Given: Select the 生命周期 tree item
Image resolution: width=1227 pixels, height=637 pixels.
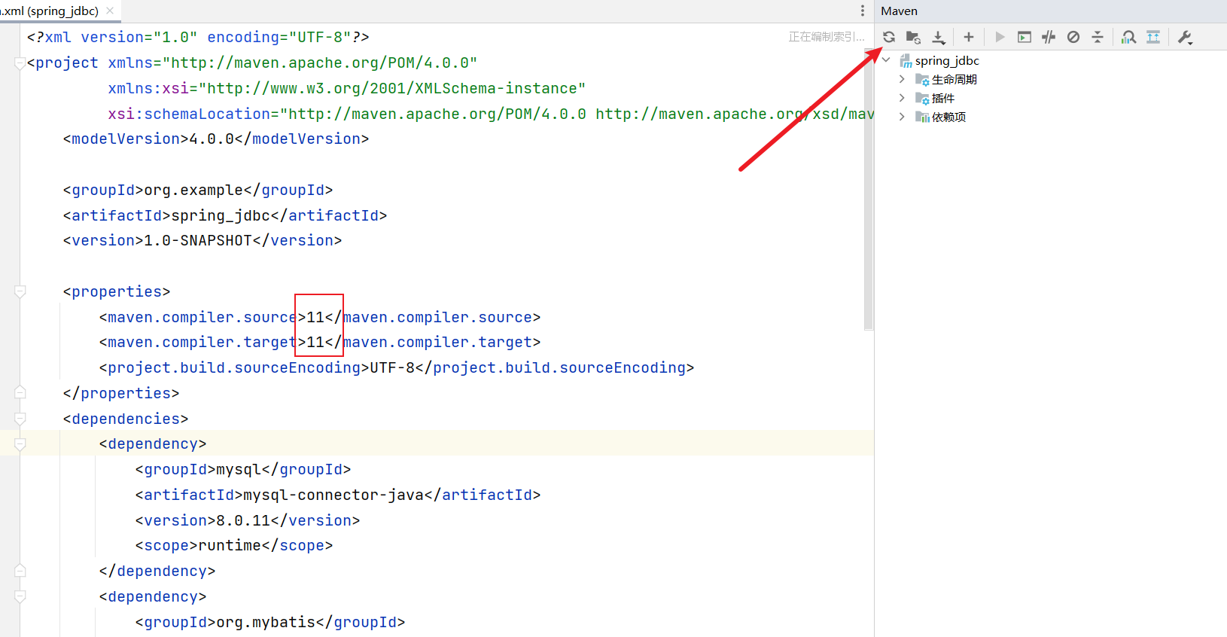Looking at the screenshot, I should [955, 79].
